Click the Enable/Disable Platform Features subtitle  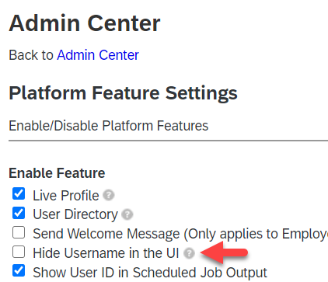[109, 126]
